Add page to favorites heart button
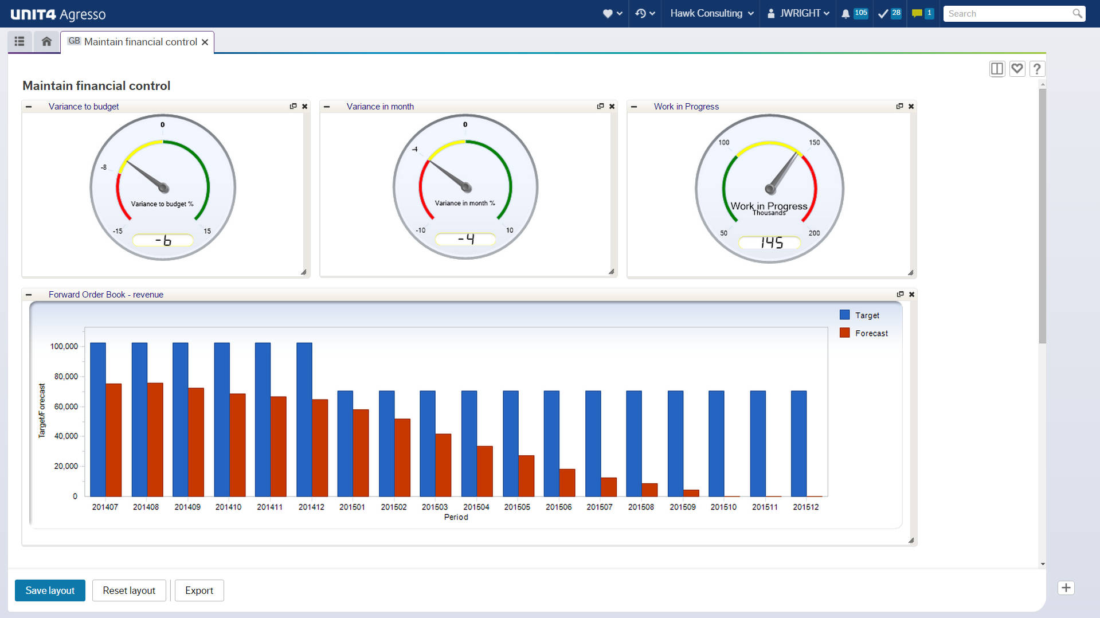This screenshot has width=1100, height=618. (1017, 69)
